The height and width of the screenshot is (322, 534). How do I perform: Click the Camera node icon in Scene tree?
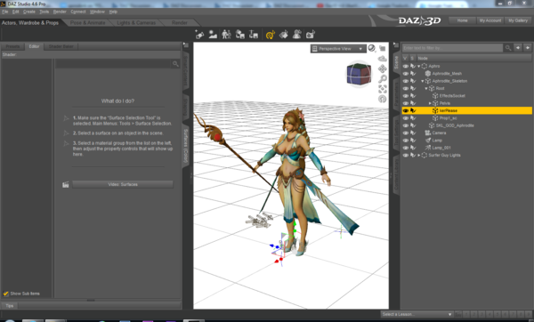click(428, 133)
